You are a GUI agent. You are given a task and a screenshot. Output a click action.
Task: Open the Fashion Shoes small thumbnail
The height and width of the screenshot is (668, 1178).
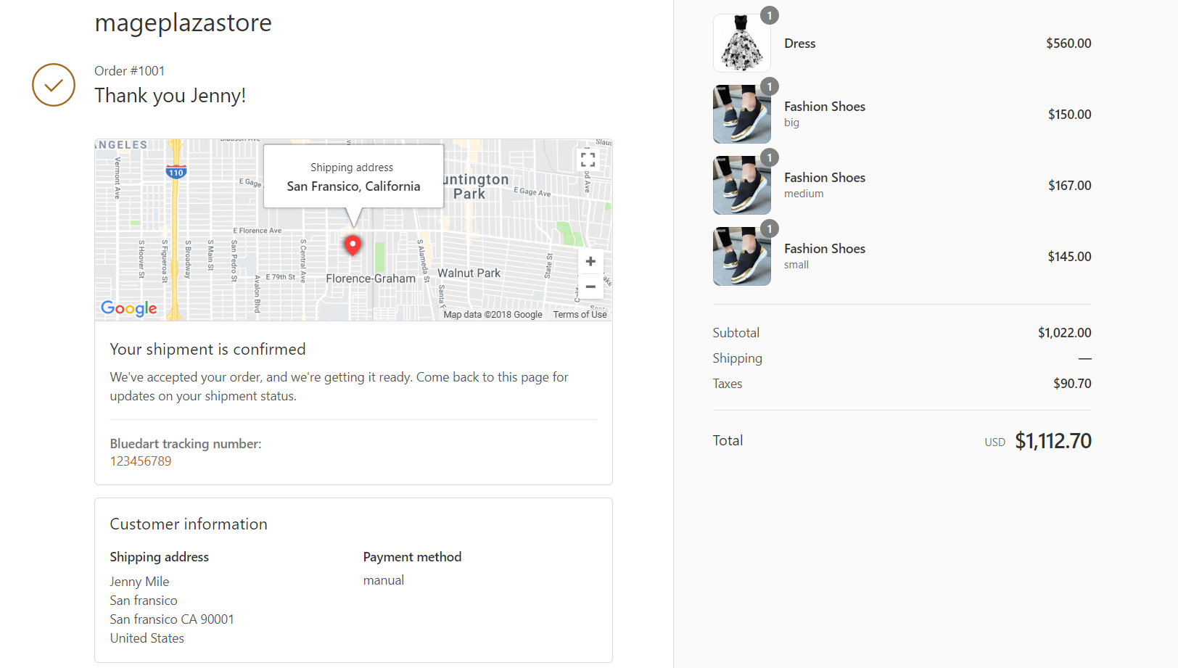tap(742, 256)
